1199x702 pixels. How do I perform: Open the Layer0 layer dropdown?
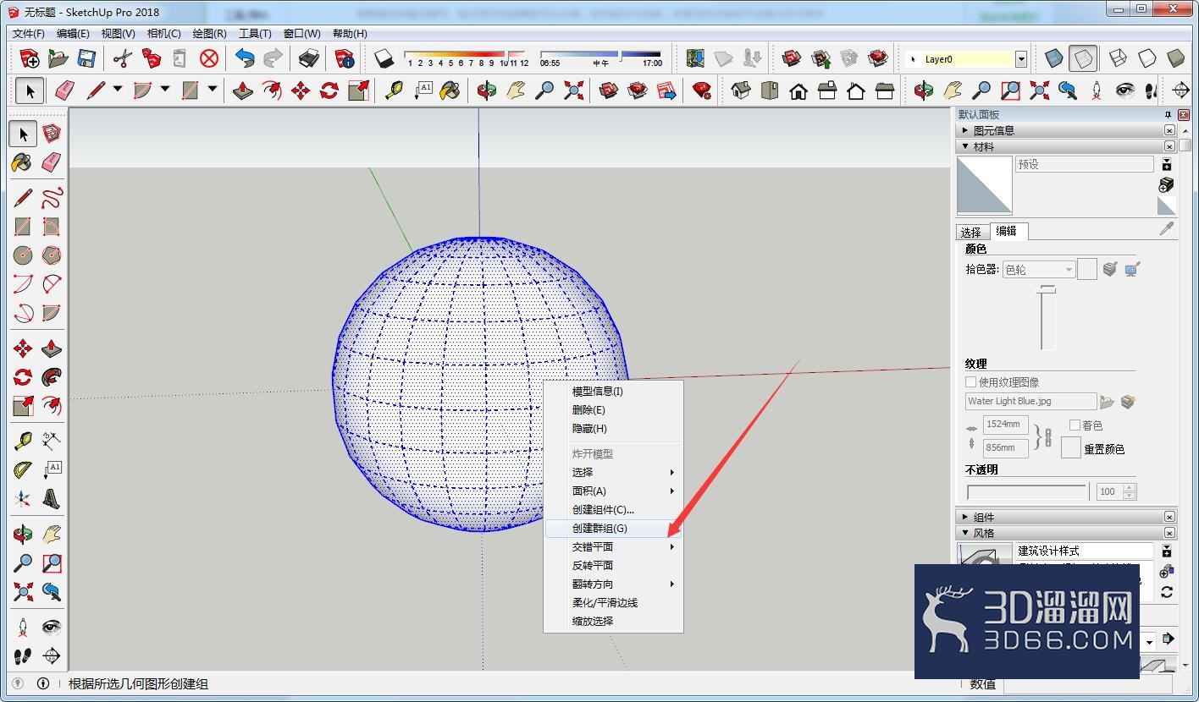[1021, 59]
